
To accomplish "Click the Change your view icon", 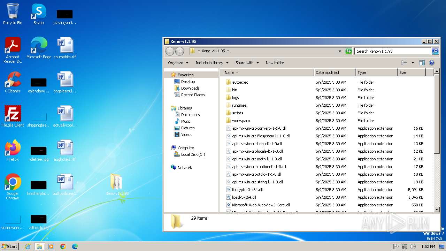I will [404, 63].
